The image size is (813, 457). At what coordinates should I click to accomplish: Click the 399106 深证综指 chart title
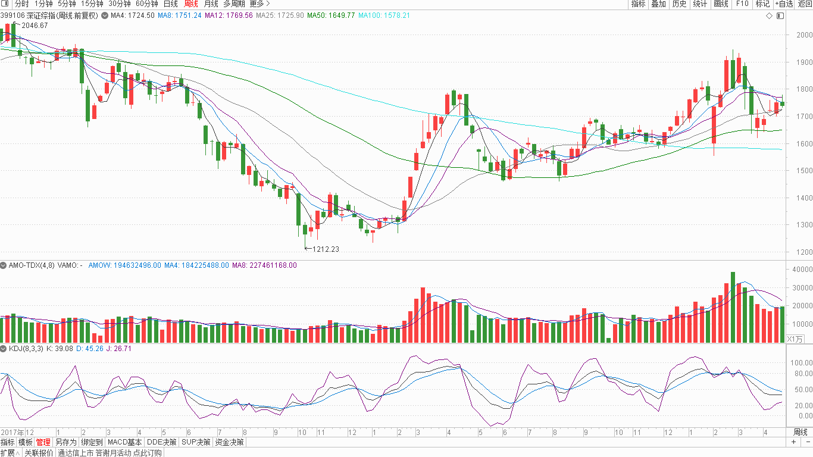click(x=49, y=15)
